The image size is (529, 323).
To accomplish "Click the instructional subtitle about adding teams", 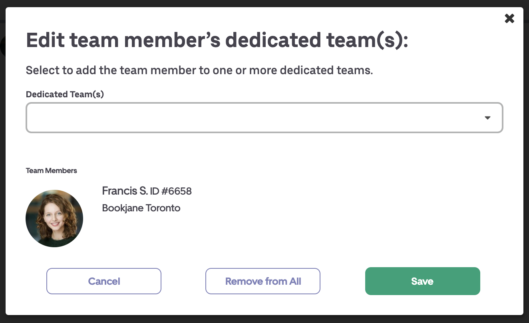I will pyautogui.click(x=199, y=70).
